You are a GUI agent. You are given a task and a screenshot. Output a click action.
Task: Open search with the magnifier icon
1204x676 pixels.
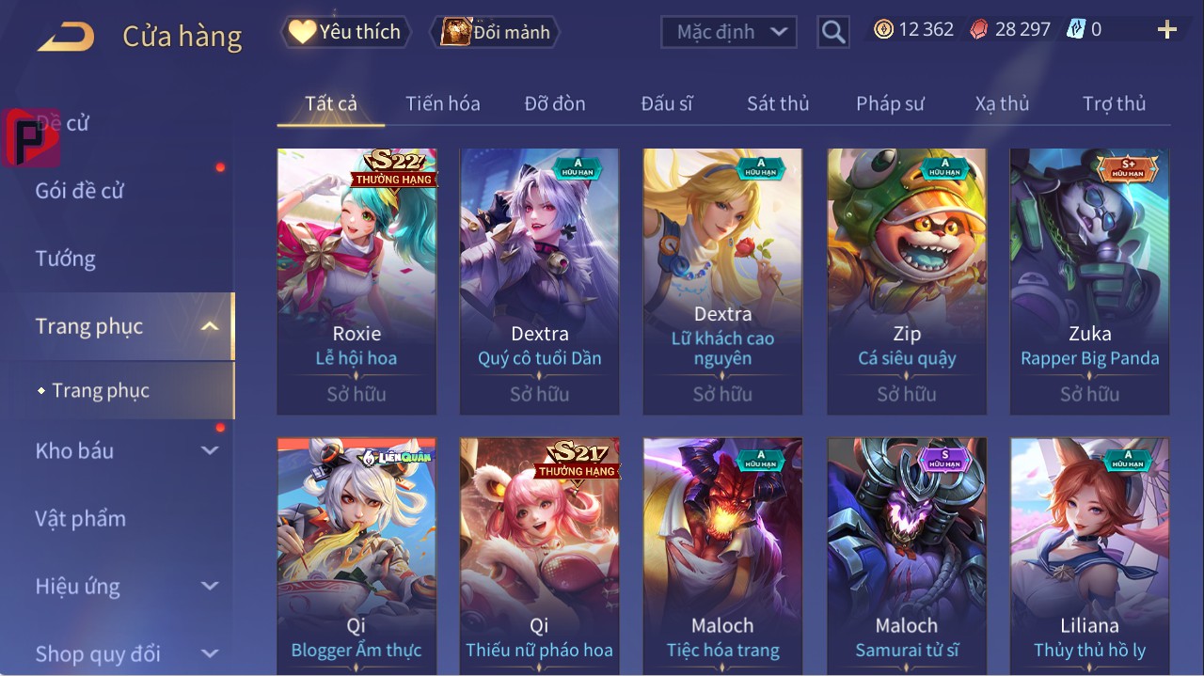833,32
